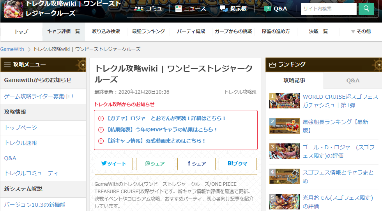Open コミュ community icon link
This screenshot has height=211, width=382.
[148, 9]
